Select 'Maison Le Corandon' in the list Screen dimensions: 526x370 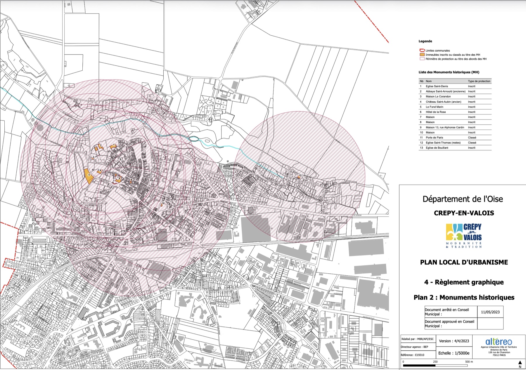438,96
